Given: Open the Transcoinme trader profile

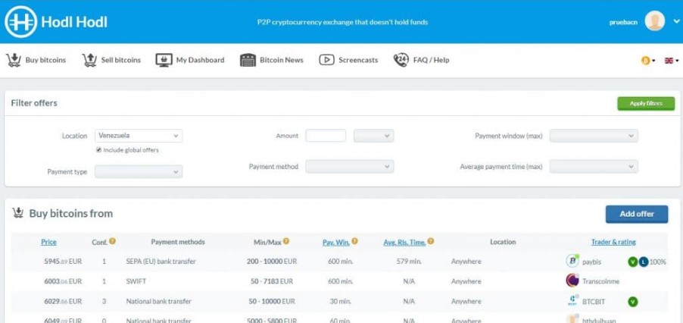Looking at the screenshot, I should tap(600, 281).
